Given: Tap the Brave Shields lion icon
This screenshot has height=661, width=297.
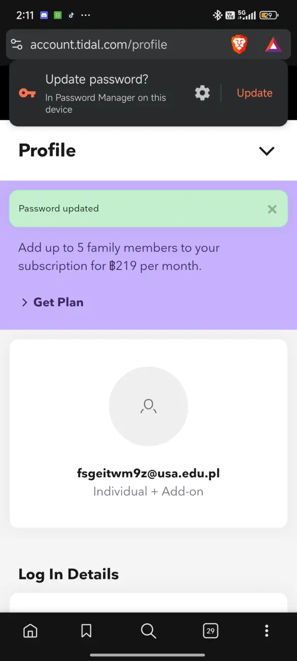Looking at the screenshot, I should tap(239, 45).
